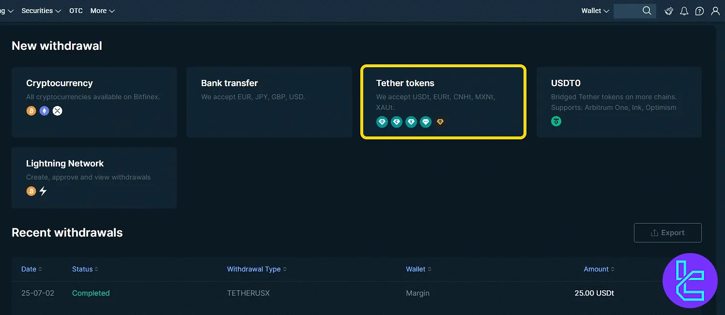The width and height of the screenshot is (725, 315).
Task: Click the search magnifier icon
Action: click(x=647, y=11)
